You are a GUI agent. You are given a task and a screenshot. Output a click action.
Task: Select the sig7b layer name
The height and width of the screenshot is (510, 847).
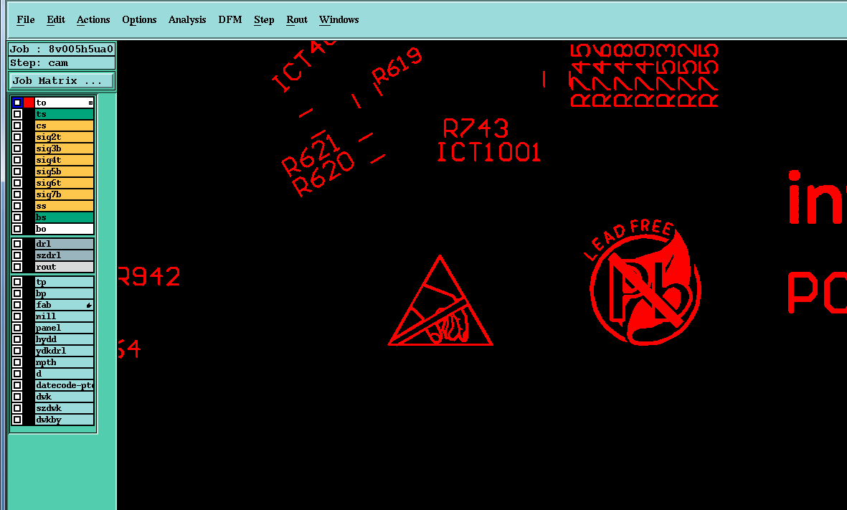point(65,194)
